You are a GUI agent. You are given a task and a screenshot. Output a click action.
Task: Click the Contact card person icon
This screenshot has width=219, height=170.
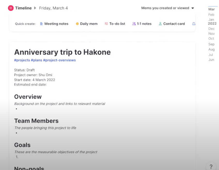click(x=160, y=24)
